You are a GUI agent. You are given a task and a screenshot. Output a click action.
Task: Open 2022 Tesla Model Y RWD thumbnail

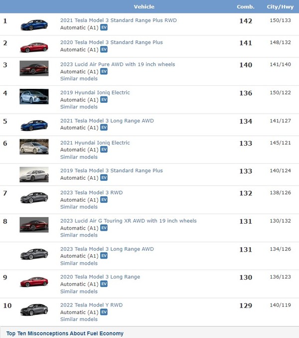pos(34,310)
